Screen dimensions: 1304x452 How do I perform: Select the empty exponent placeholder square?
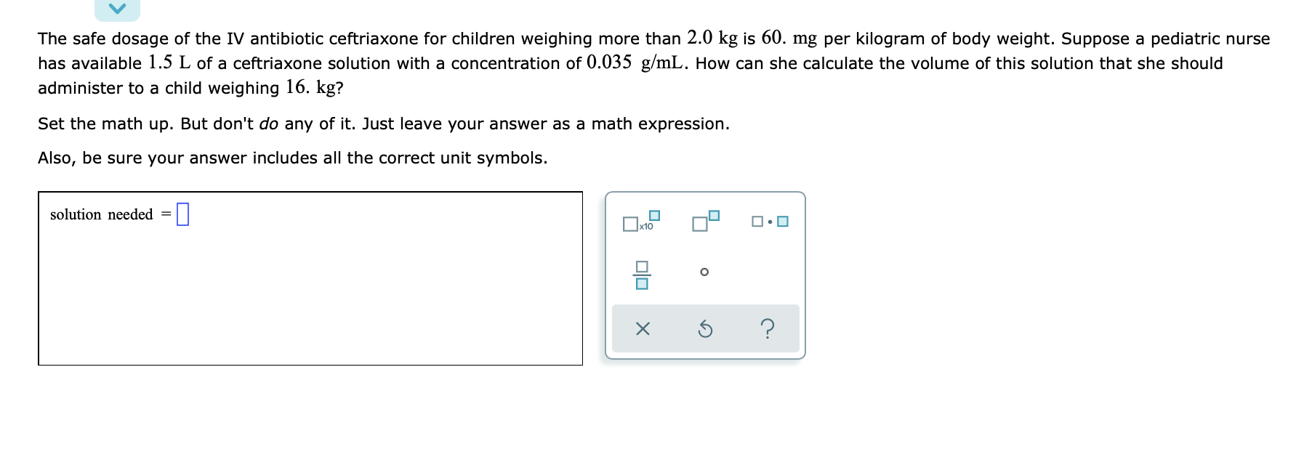pos(714,216)
